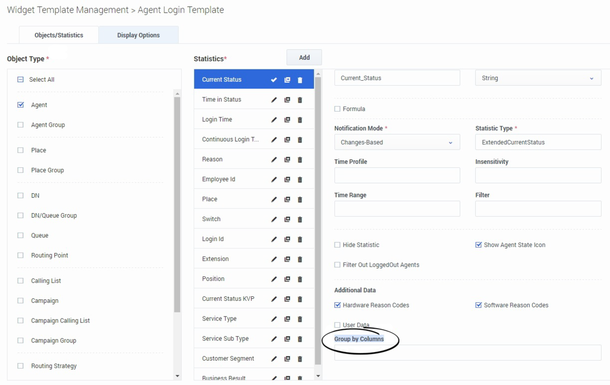Duplicate the Login Time statistic
This screenshot has height=385, width=610.
[287, 120]
